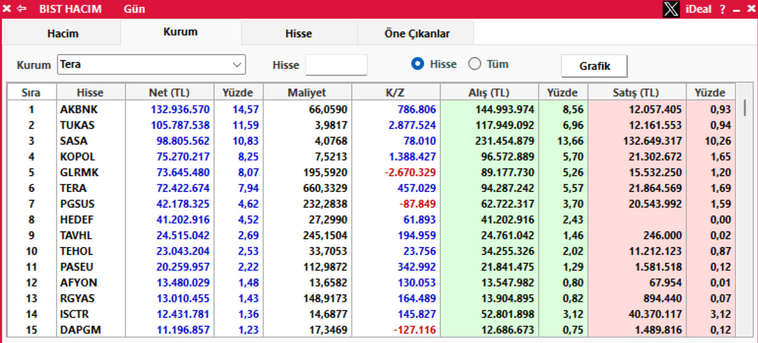Click Yüzde header next to Alış (TL)
This screenshot has height=343, width=758.
point(563,92)
